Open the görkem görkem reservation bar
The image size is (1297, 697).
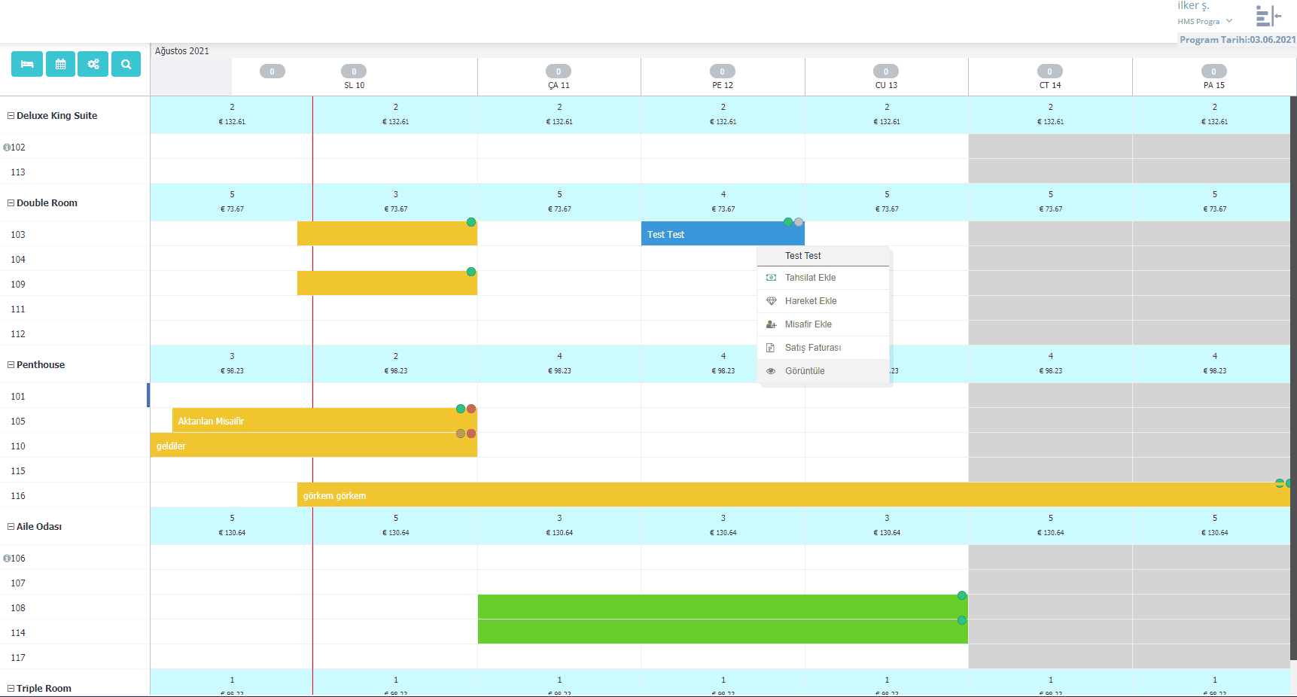click(x=793, y=495)
